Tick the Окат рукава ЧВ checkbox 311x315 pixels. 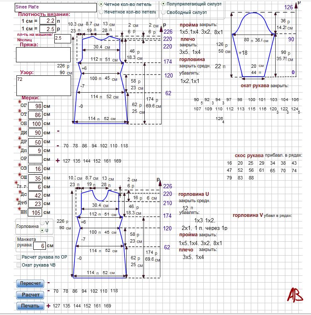coord(19,265)
